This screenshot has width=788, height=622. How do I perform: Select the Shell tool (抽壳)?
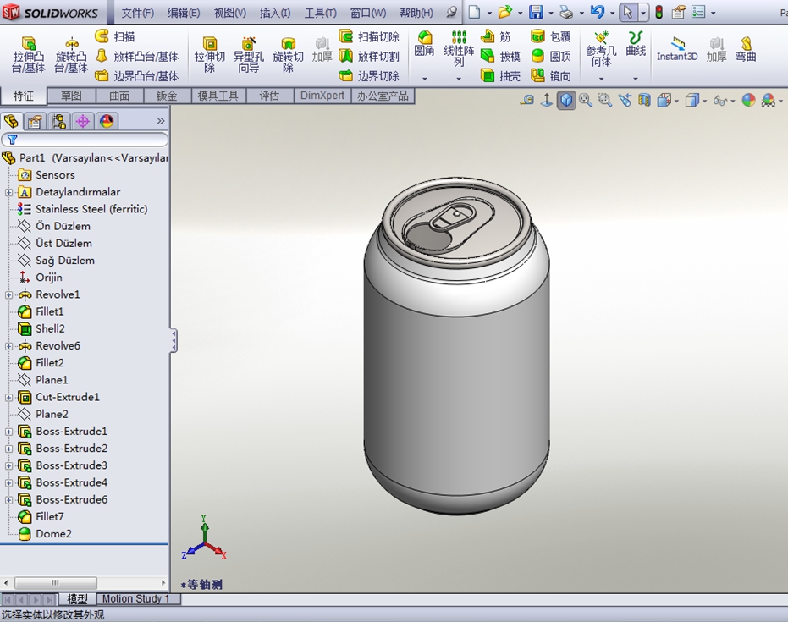tap(500, 75)
